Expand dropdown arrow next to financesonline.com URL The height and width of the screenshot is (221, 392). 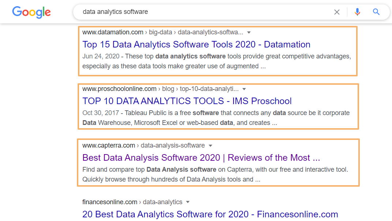click(188, 202)
